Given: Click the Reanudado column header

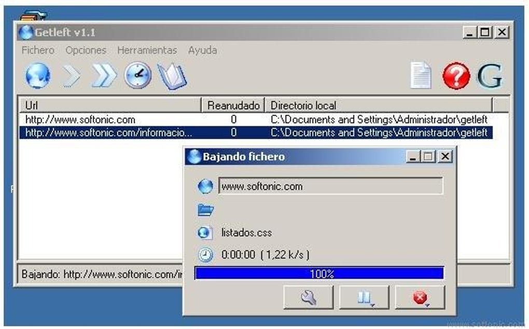Looking at the screenshot, I should 233,106.
